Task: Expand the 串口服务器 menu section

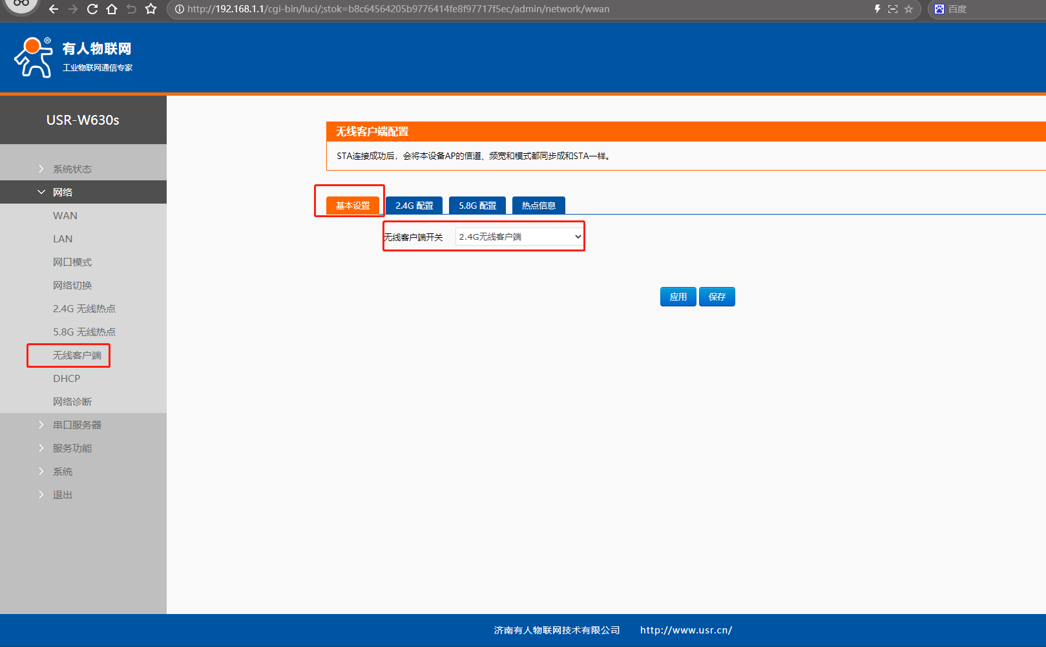Action: pyautogui.click(x=77, y=425)
